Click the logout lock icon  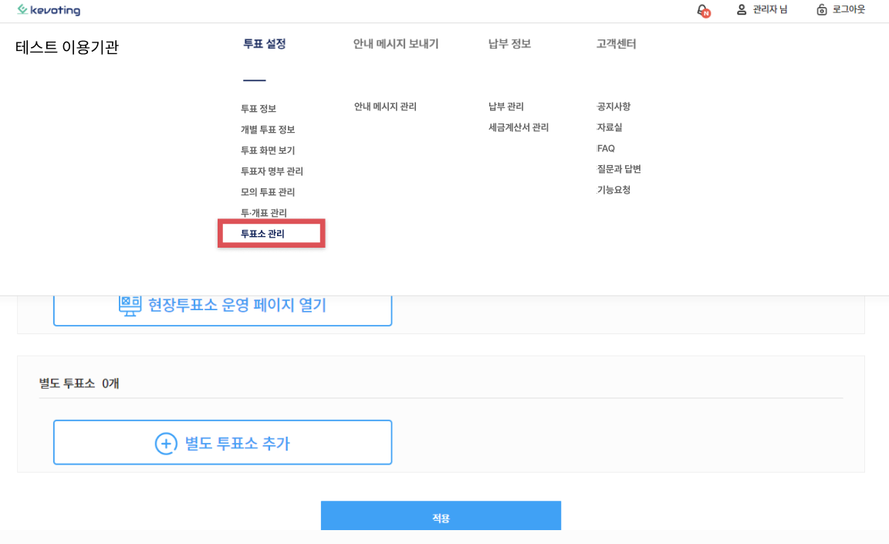tap(822, 10)
